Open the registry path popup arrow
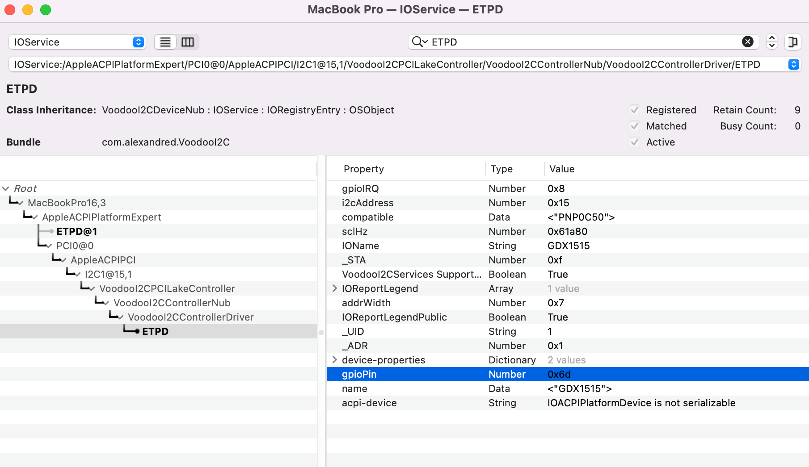This screenshot has width=809, height=467. pyautogui.click(x=793, y=64)
